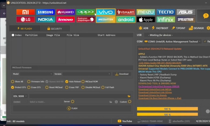Select the Huawei brand logo
This screenshot has width=210, height=126.
[66, 12]
